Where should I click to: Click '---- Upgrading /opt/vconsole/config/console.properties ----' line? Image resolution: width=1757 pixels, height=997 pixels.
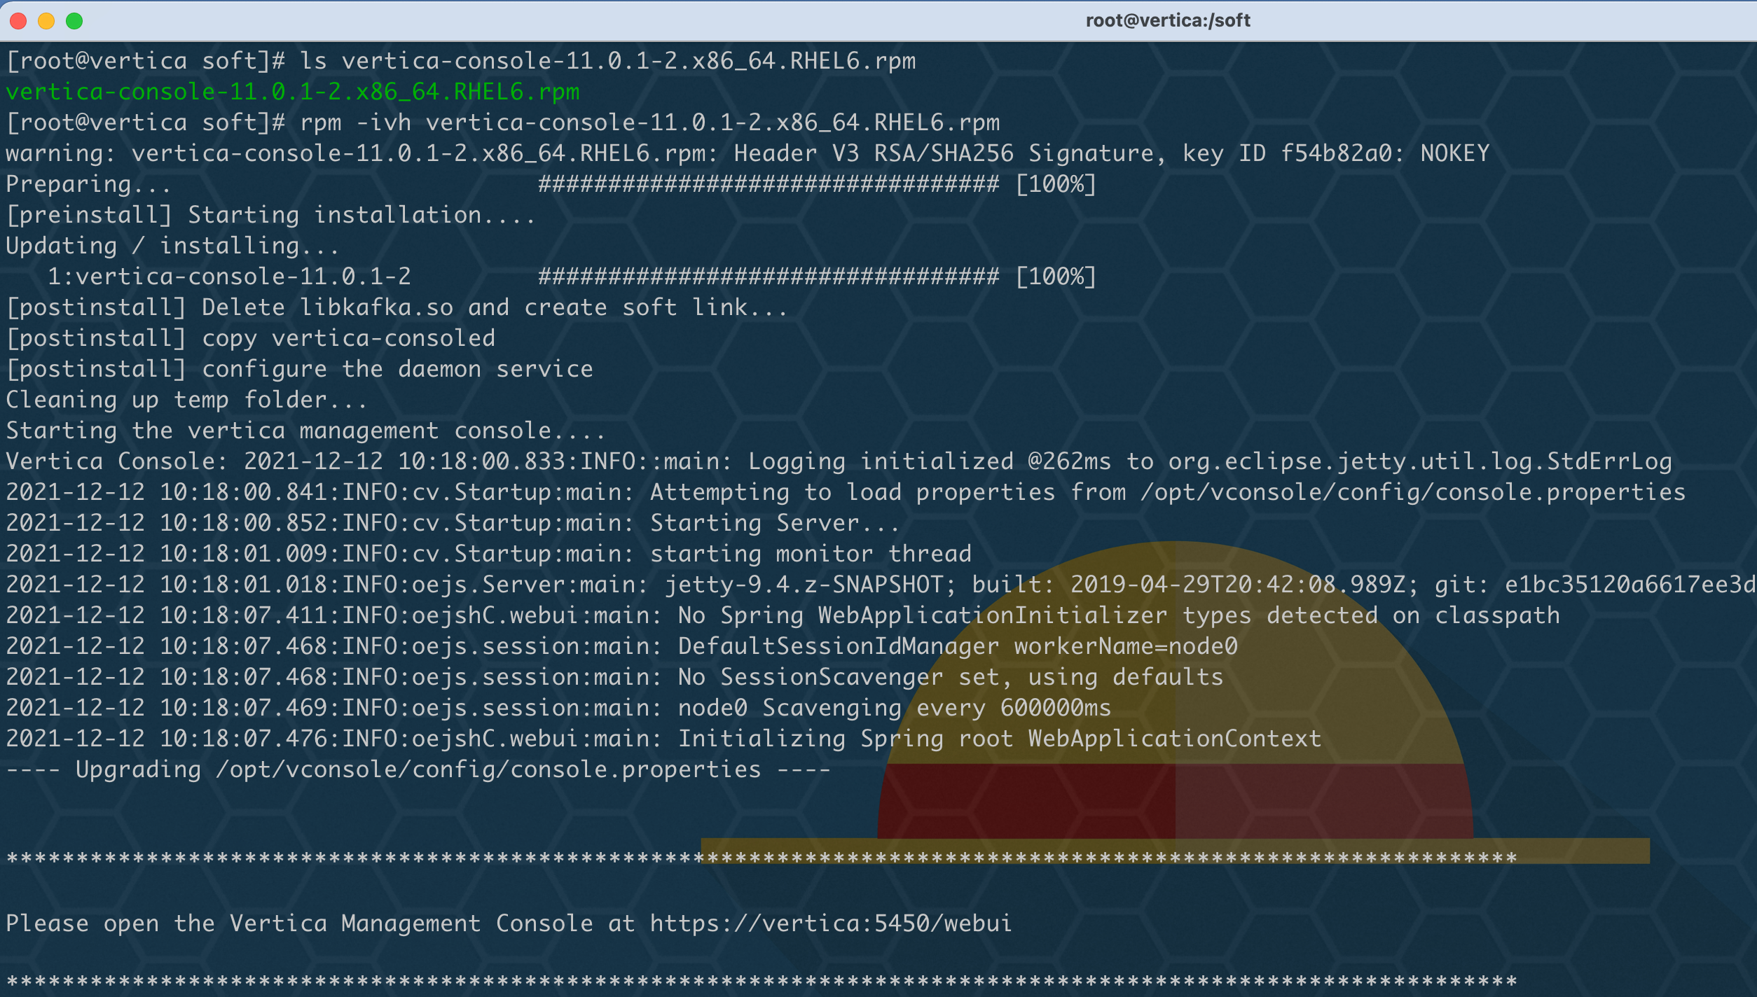(418, 769)
